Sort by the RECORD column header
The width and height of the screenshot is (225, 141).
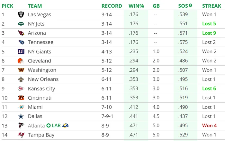pos(112,6)
